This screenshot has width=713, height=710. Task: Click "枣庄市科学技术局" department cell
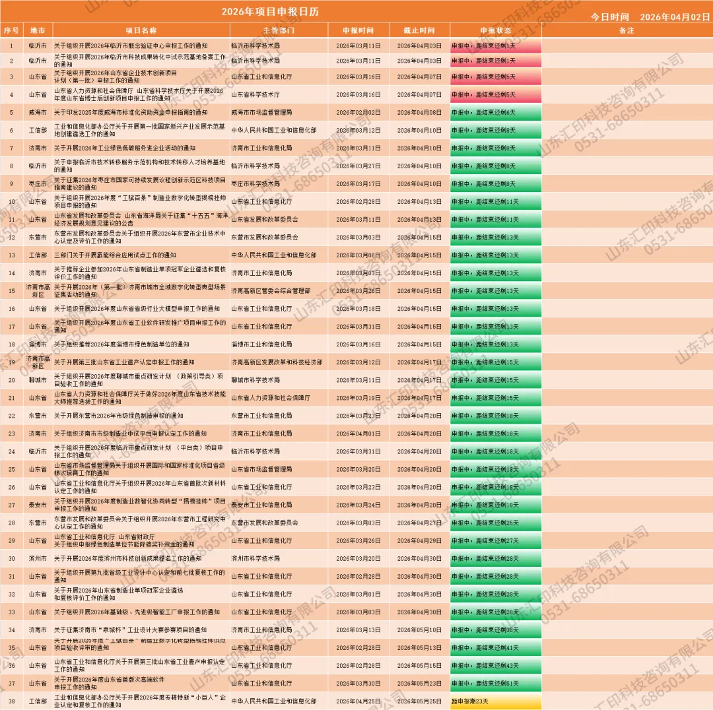[x=255, y=183]
